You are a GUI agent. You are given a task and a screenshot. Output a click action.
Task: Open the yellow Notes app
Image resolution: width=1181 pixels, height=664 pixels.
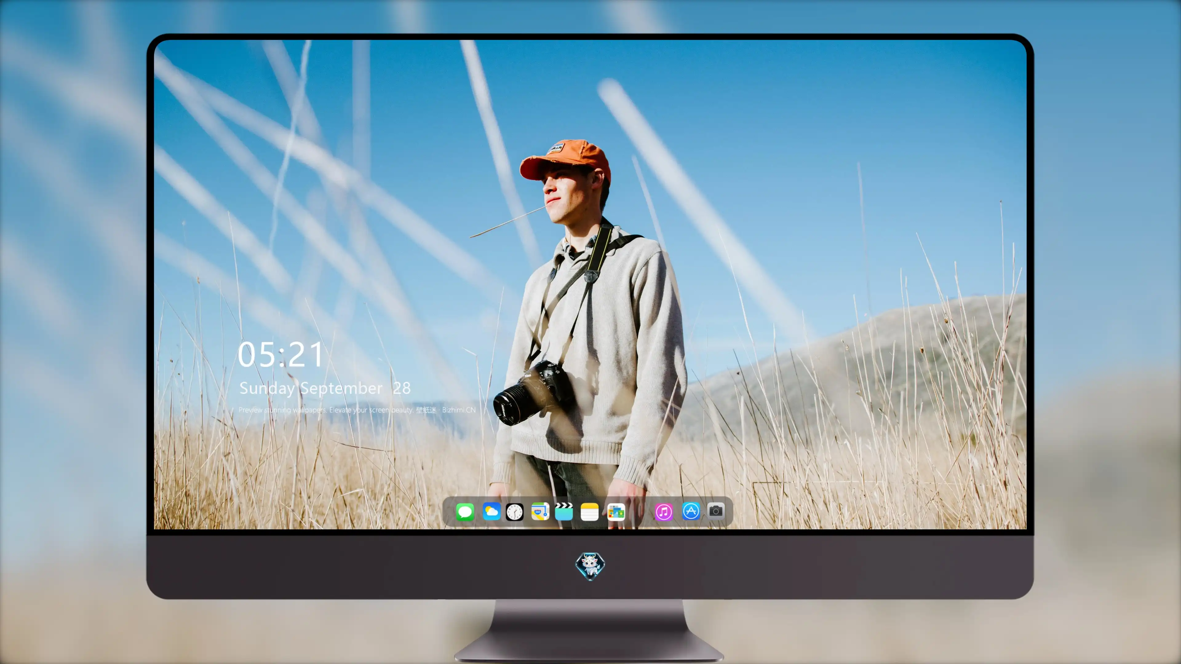(590, 512)
